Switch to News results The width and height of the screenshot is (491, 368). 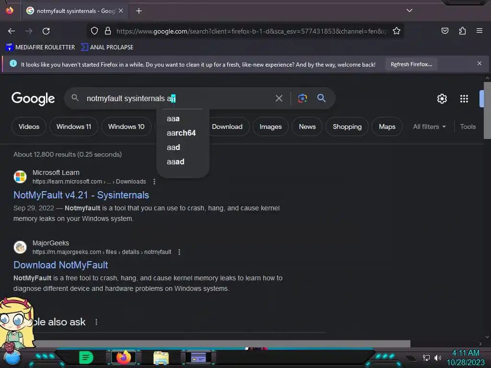307,126
